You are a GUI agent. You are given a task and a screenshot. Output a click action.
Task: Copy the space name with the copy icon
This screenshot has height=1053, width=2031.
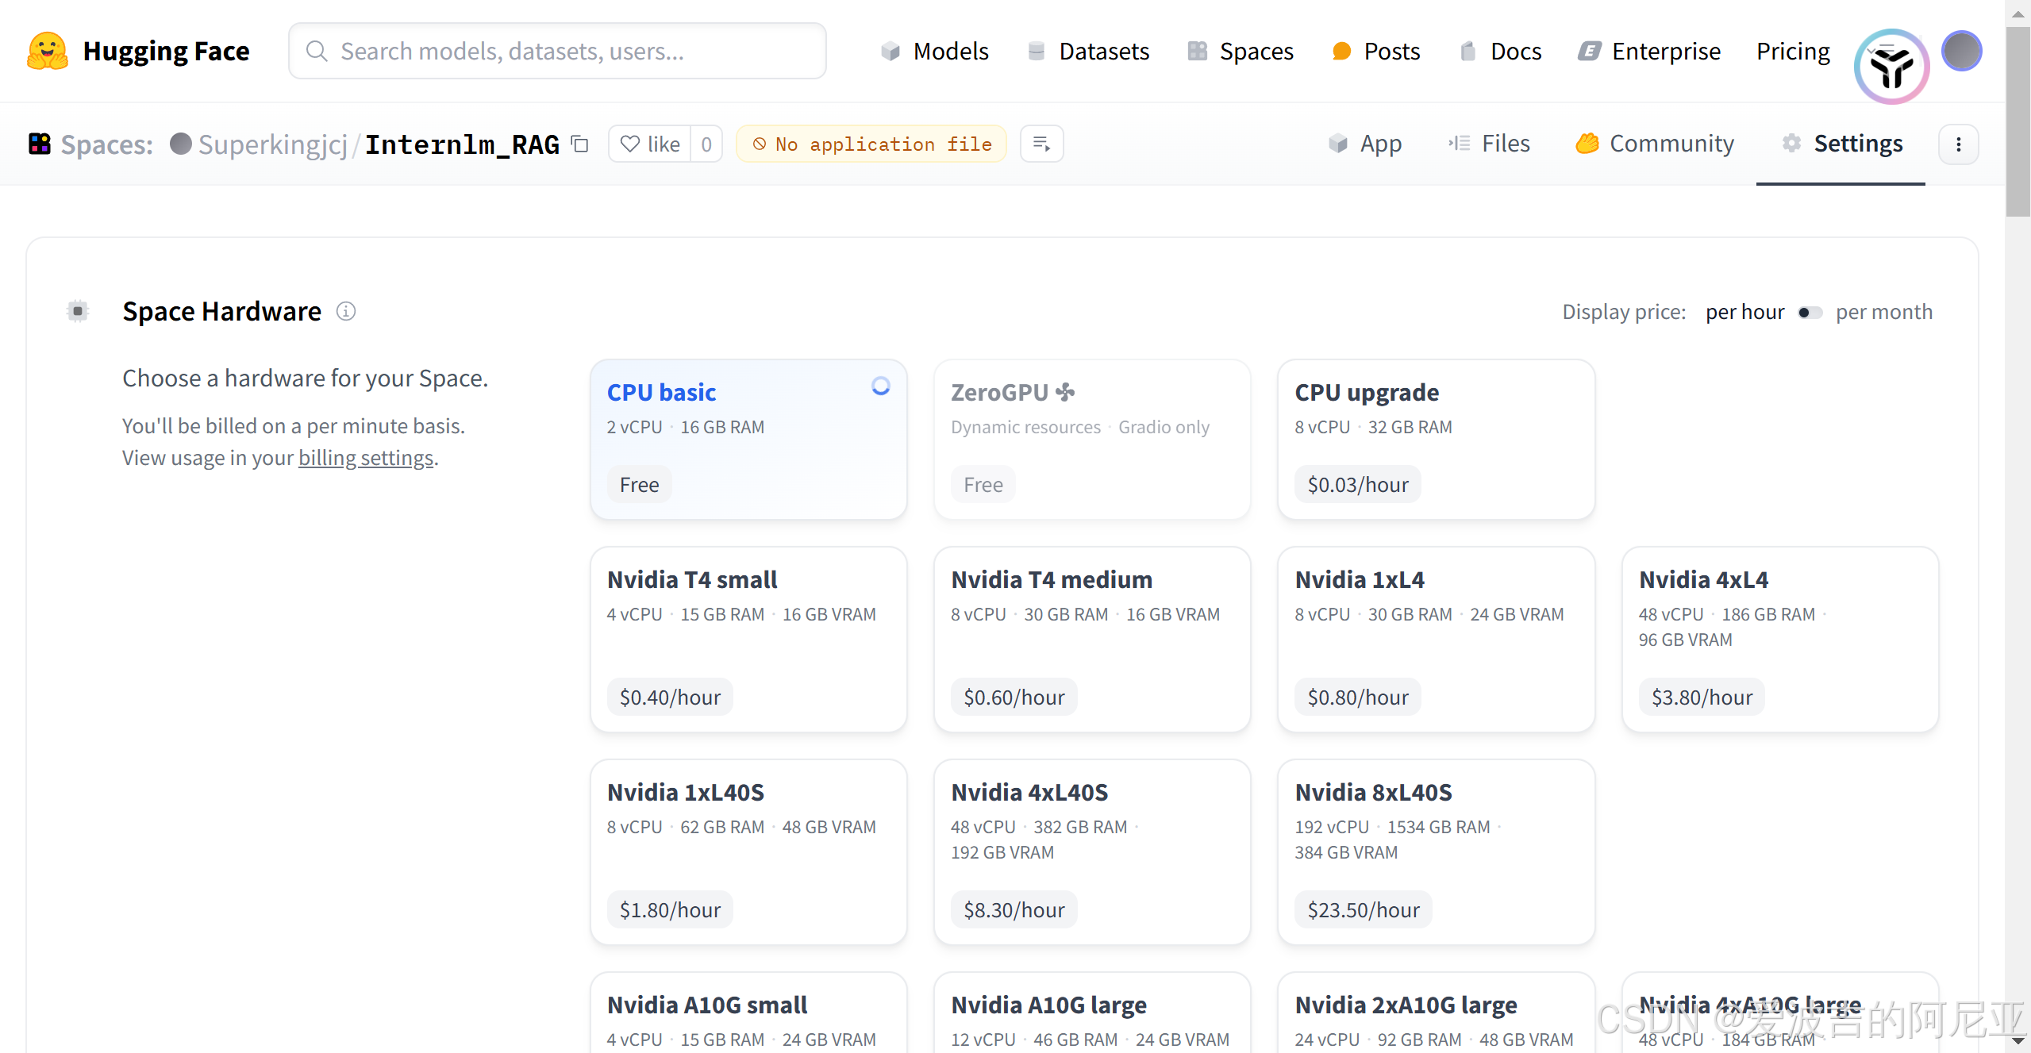tap(580, 144)
